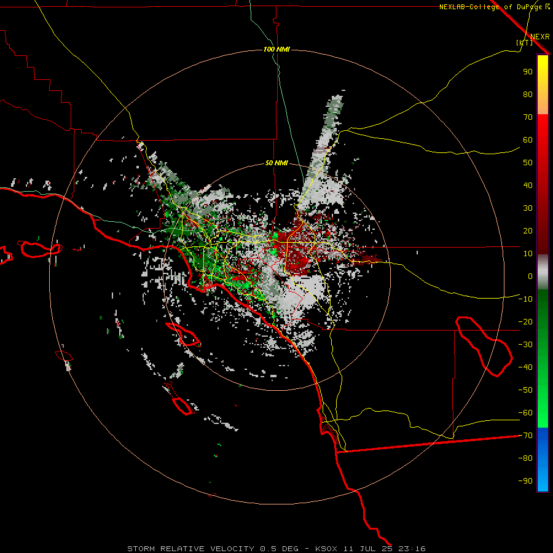Click the 20 value on velocity scale

[x=528, y=230]
